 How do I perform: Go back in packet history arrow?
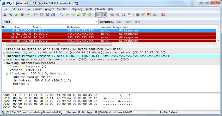click(67, 15)
